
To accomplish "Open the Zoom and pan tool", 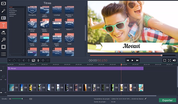I will click(x=3, y=40).
